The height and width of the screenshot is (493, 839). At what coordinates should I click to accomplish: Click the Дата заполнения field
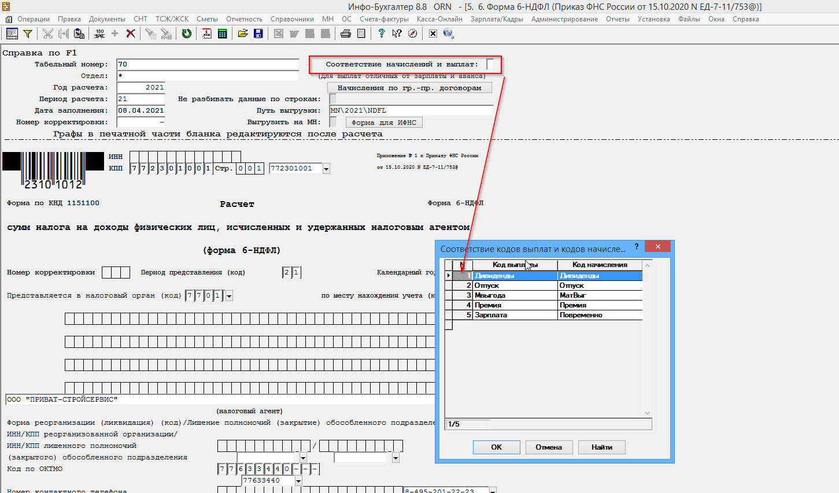141,110
